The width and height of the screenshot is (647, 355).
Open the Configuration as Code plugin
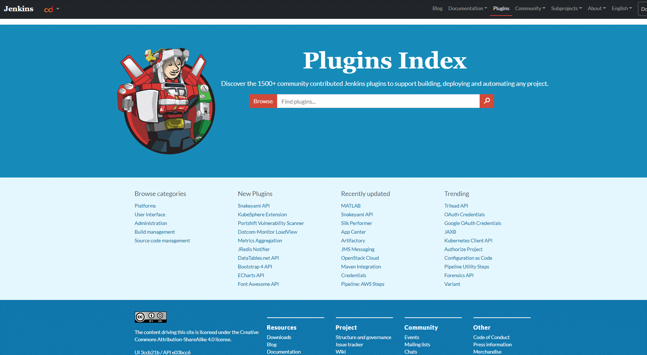468,258
